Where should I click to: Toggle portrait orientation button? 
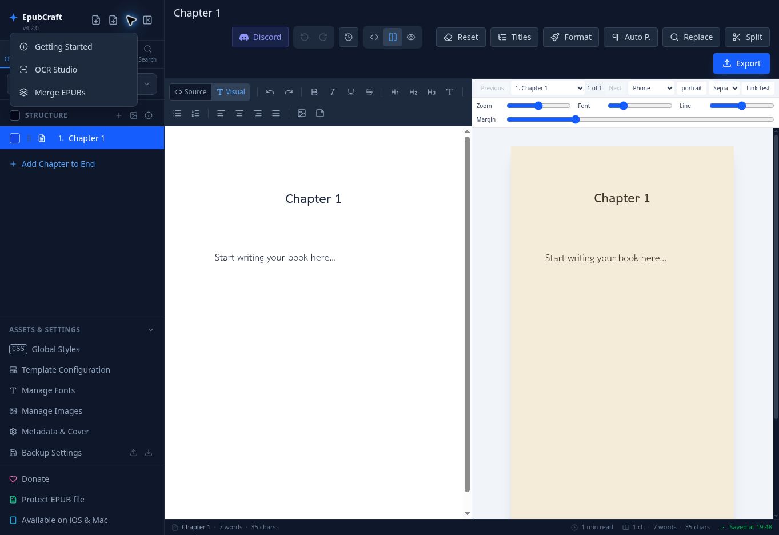tap(692, 88)
